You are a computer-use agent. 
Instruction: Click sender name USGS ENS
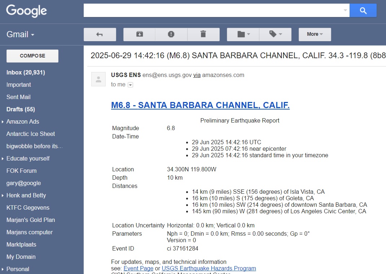126,75
